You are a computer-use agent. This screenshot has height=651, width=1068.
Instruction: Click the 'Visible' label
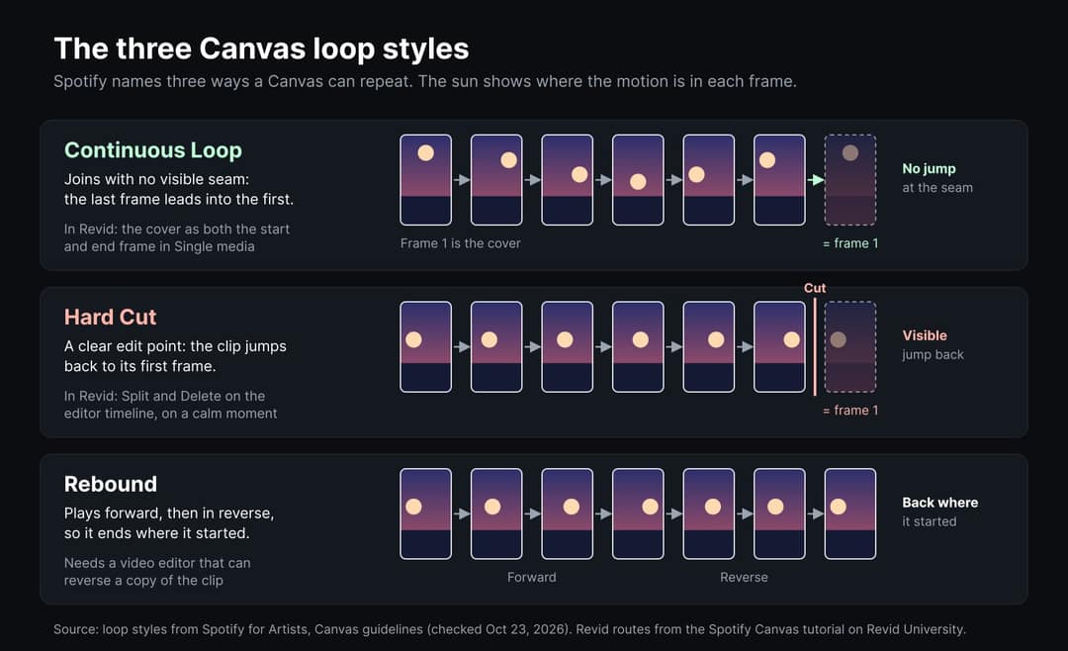coord(925,335)
